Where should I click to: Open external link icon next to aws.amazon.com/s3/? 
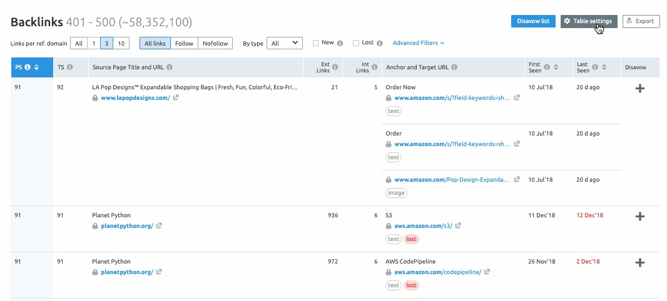pos(457,225)
